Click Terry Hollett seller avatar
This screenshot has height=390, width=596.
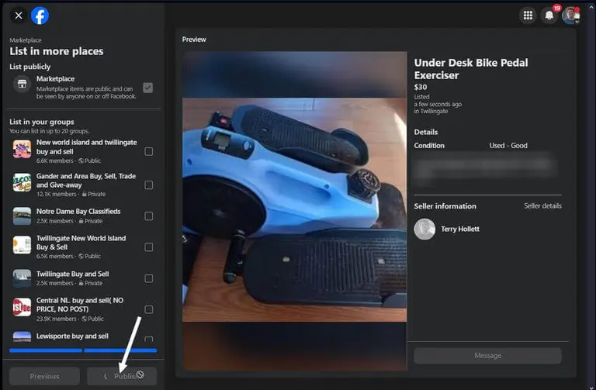point(424,229)
